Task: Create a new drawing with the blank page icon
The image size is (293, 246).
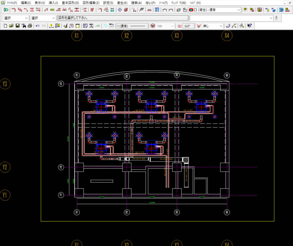Action: [x=6, y=26]
